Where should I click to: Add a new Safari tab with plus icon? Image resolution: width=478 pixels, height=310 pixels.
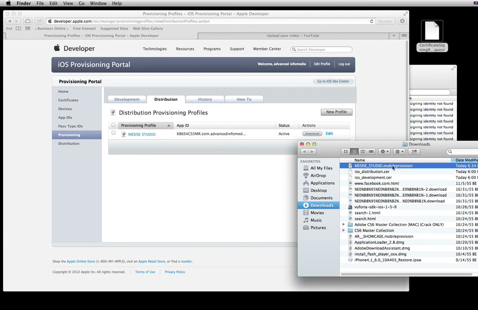coord(394,36)
